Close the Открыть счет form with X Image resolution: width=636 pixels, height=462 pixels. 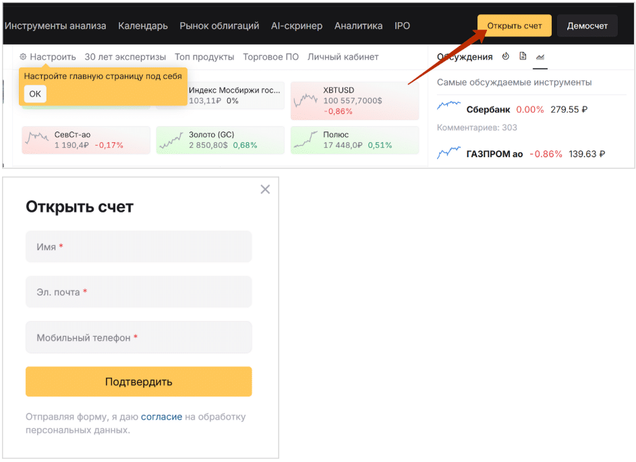point(265,190)
